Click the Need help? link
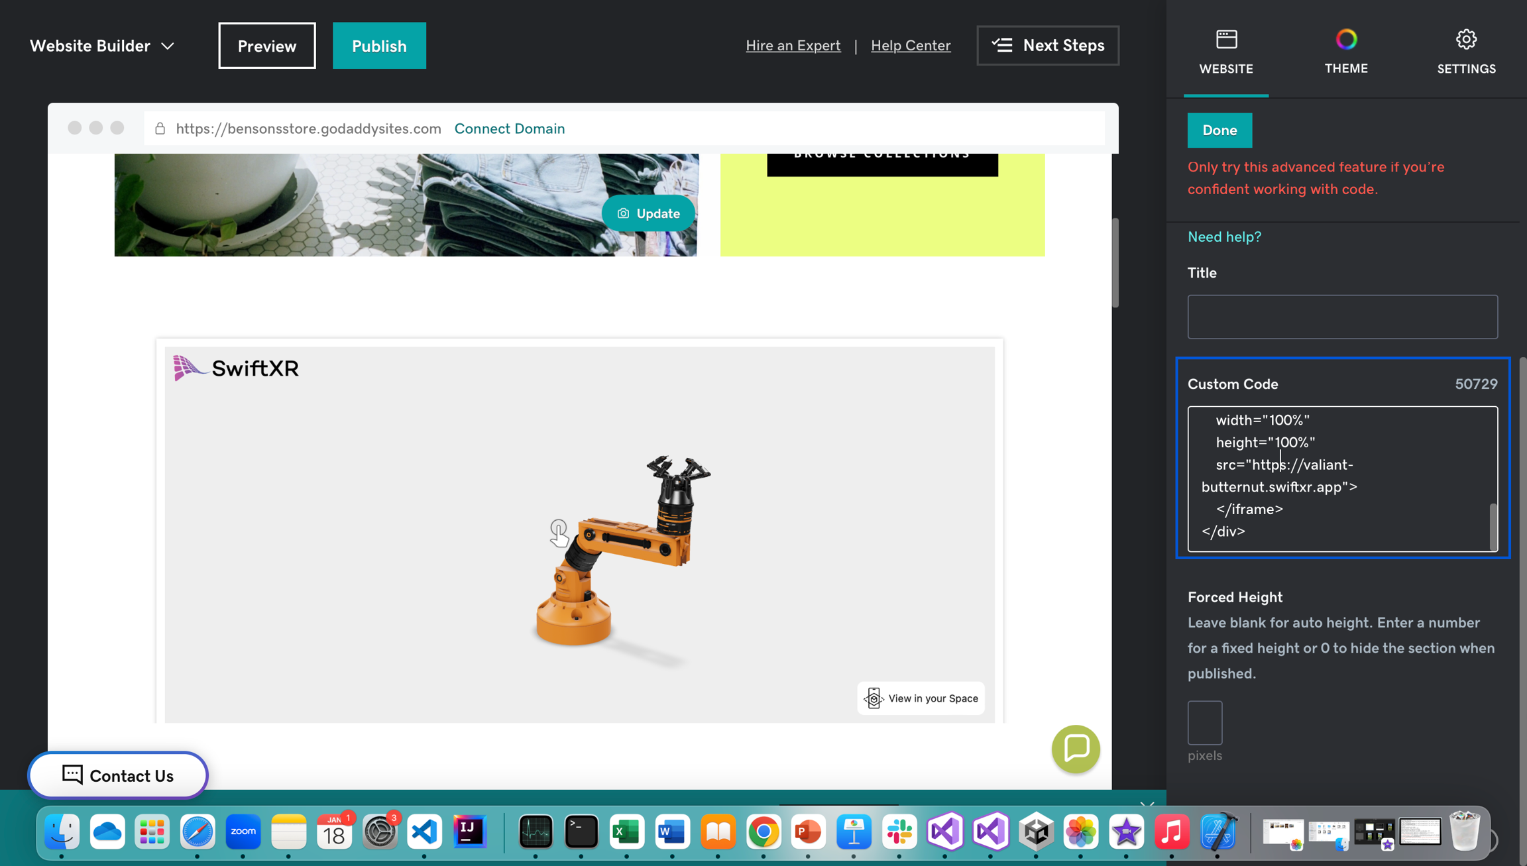 [1223, 237]
